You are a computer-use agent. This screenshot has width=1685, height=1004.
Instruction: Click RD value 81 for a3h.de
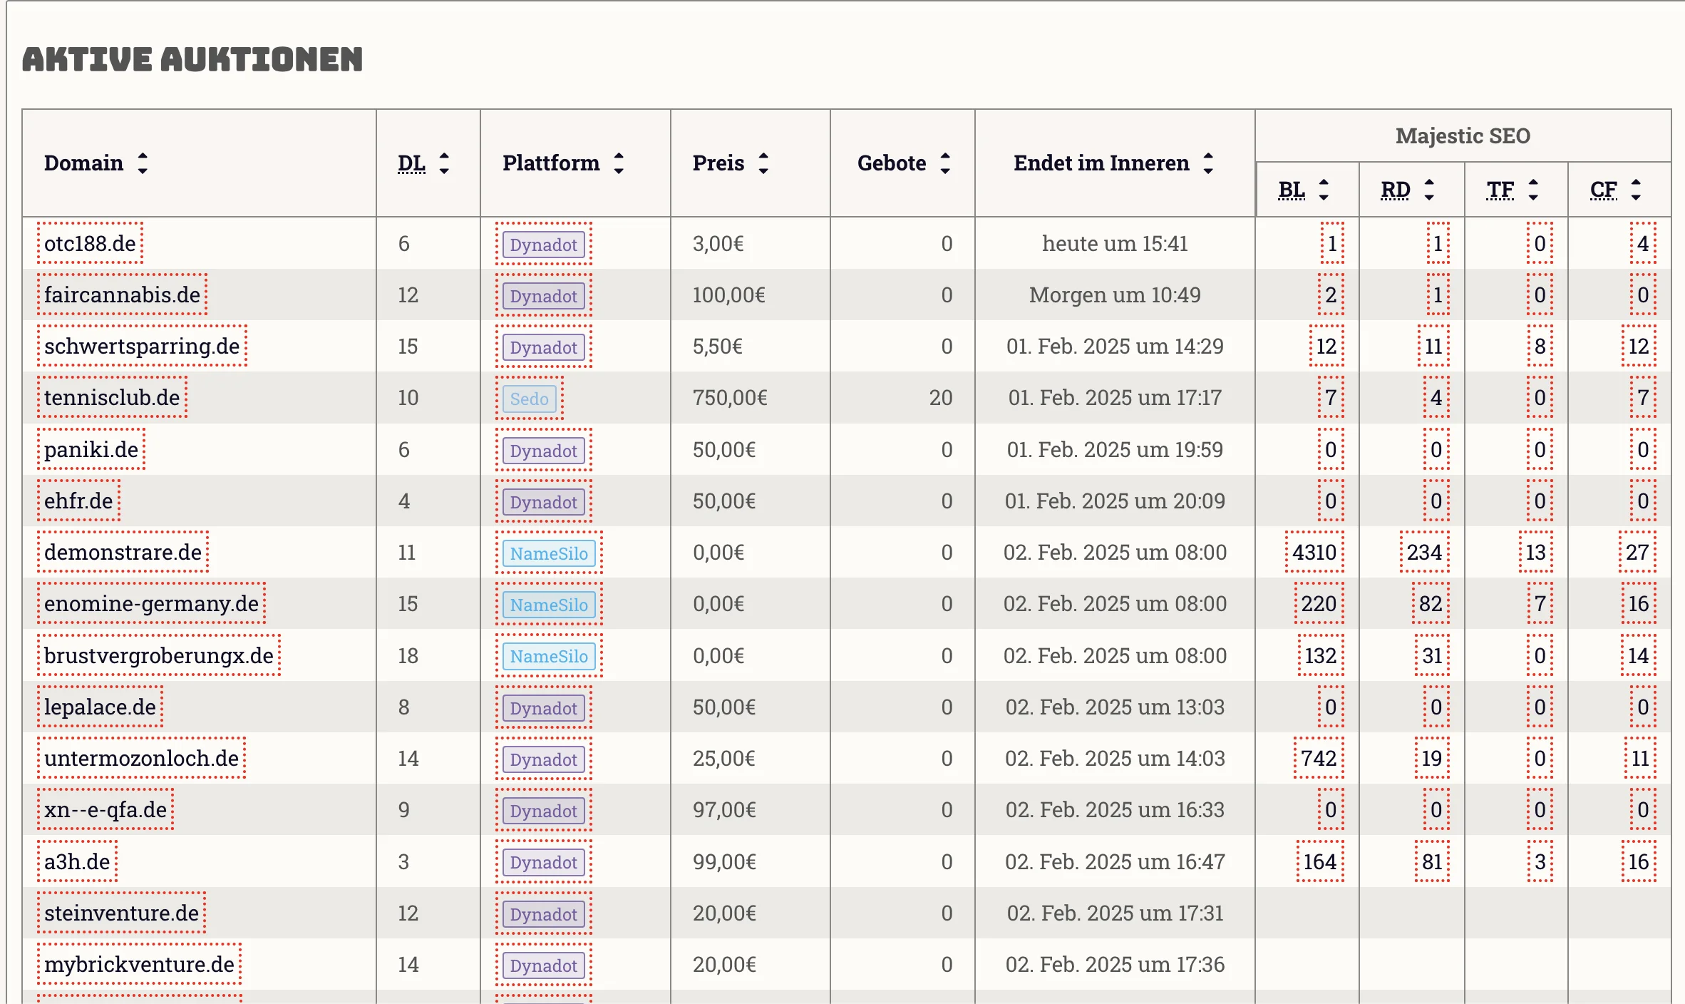(x=1432, y=861)
